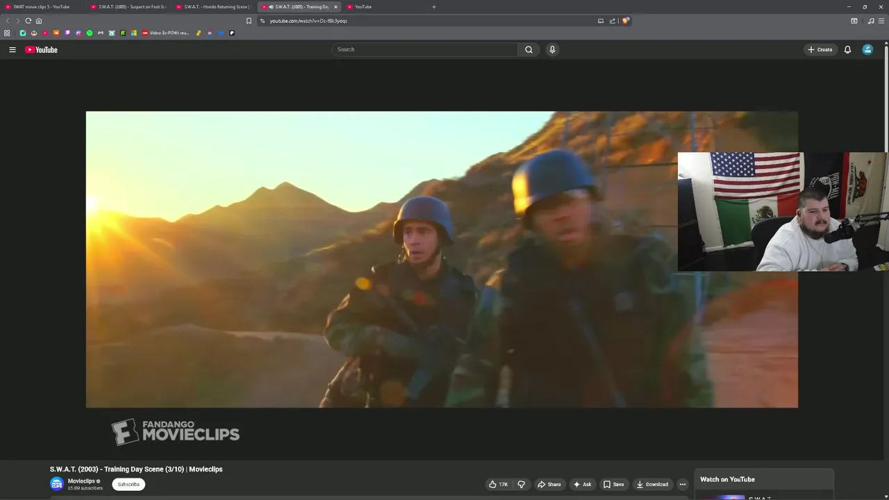Go to the YouTube home logo

[x=41, y=49]
